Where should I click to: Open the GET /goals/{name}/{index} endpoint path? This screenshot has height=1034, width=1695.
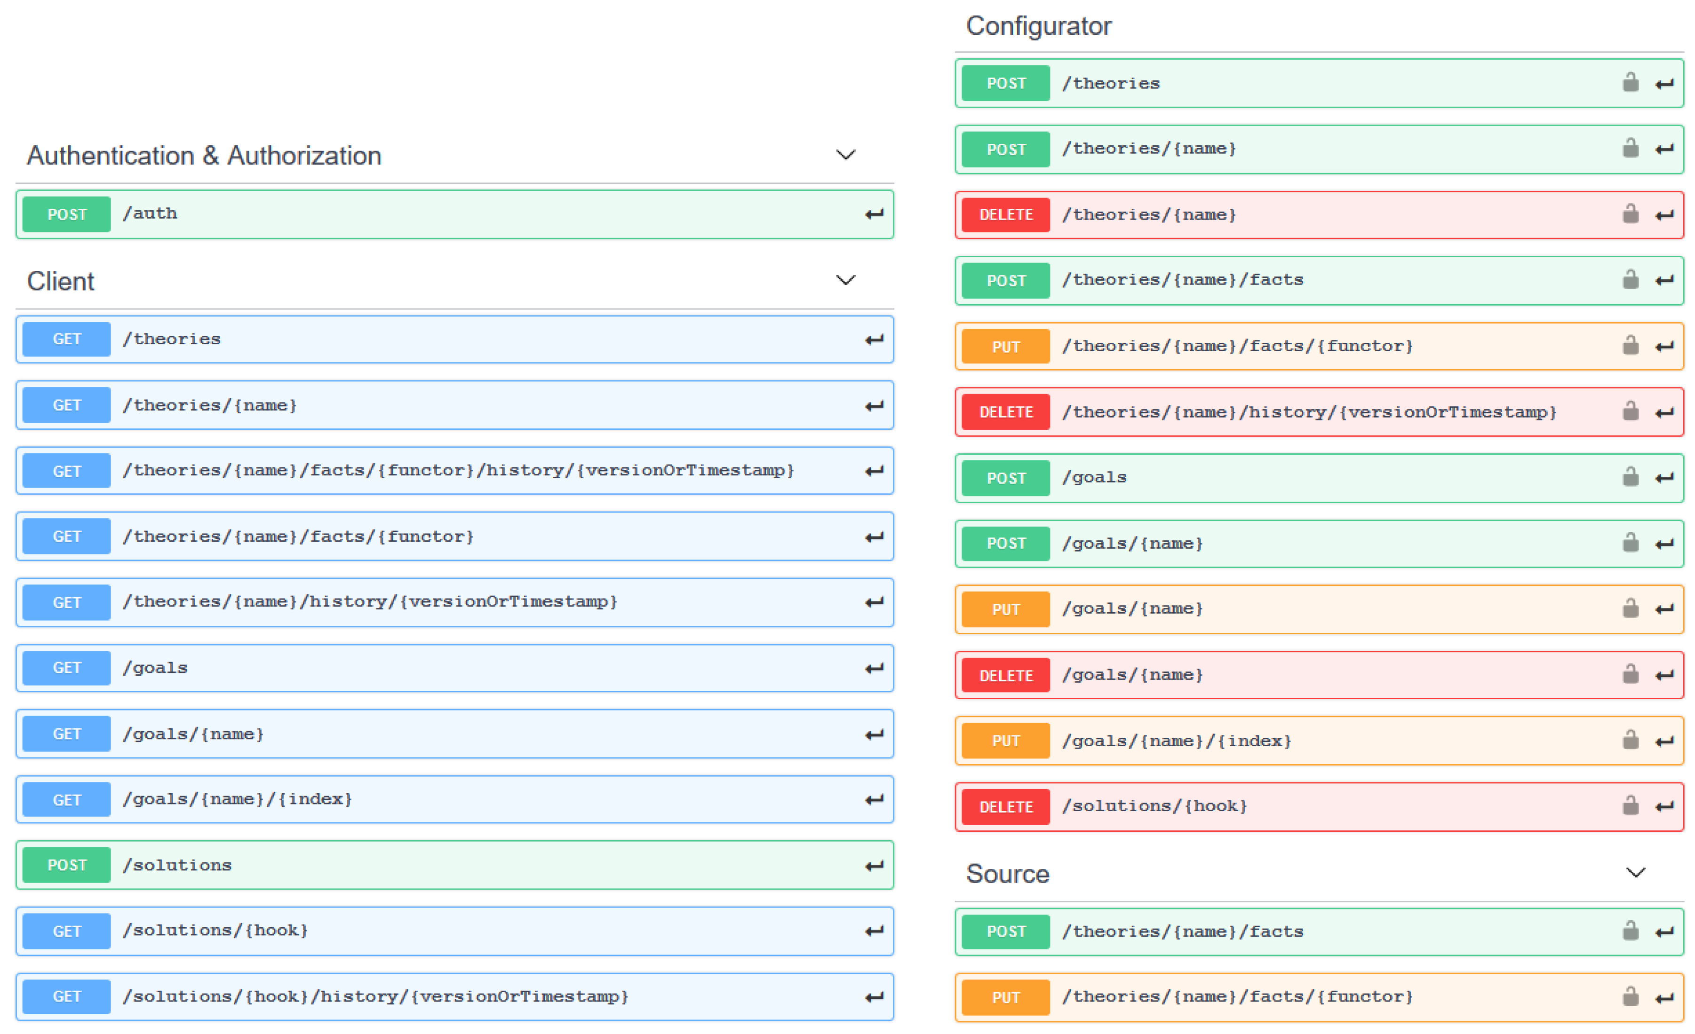(237, 799)
